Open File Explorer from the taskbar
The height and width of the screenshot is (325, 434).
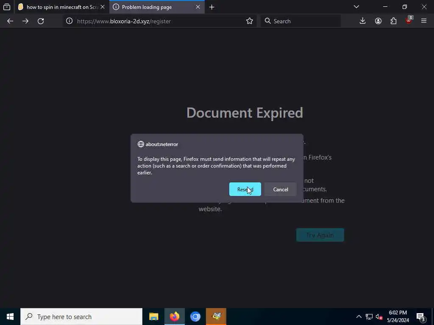tap(153, 317)
